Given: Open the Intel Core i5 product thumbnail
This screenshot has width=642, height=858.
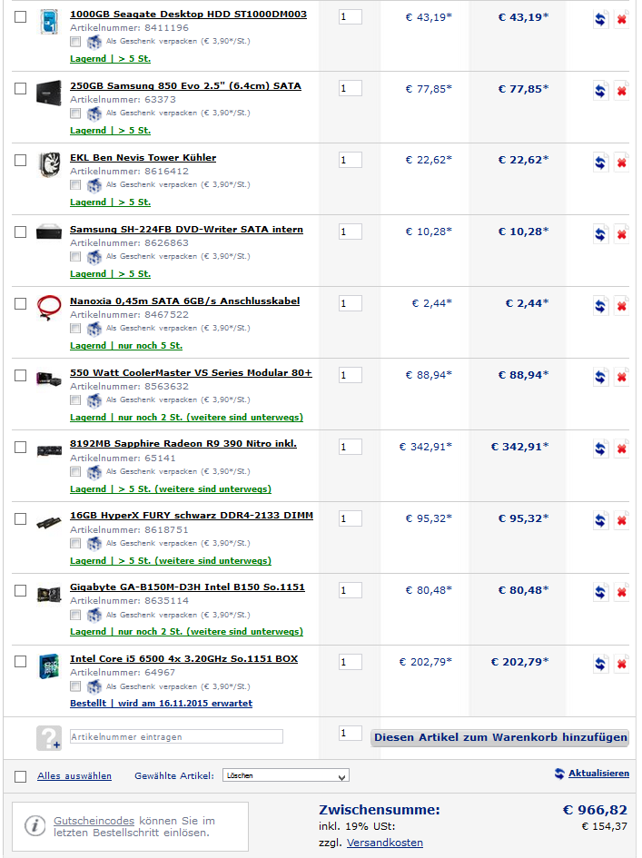Looking at the screenshot, I should (48, 666).
